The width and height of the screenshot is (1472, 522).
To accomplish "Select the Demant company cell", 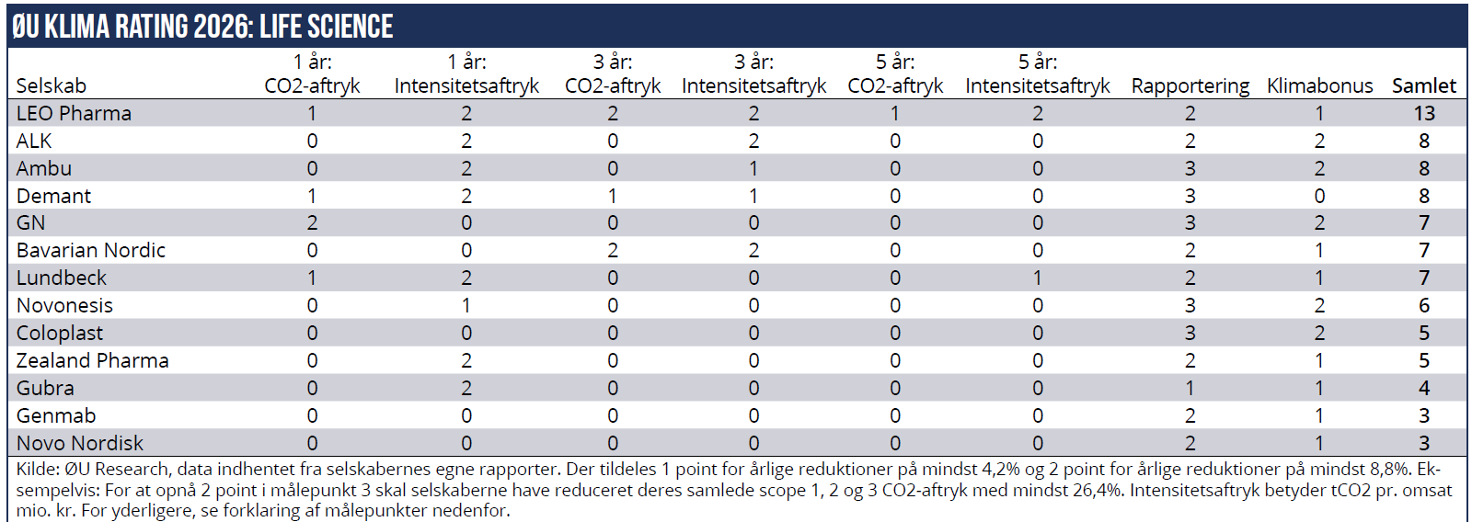I will (x=53, y=196).
